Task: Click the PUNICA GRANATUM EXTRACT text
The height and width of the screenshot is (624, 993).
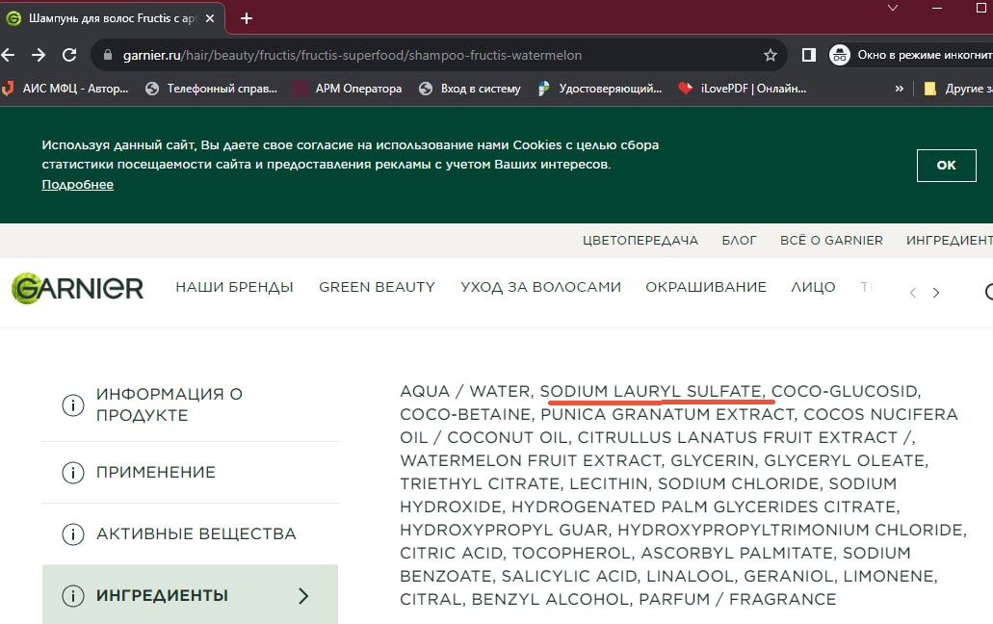Action: pos(667,414)
